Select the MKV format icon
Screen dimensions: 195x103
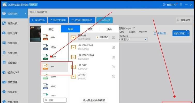(46, 57)
